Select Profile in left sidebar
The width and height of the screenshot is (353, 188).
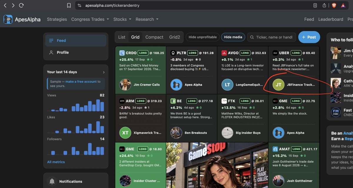click(76, 52)
